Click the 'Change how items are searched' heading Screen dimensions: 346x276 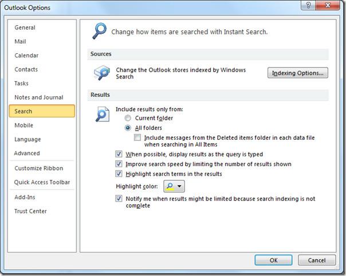click(x=190, y=31)
